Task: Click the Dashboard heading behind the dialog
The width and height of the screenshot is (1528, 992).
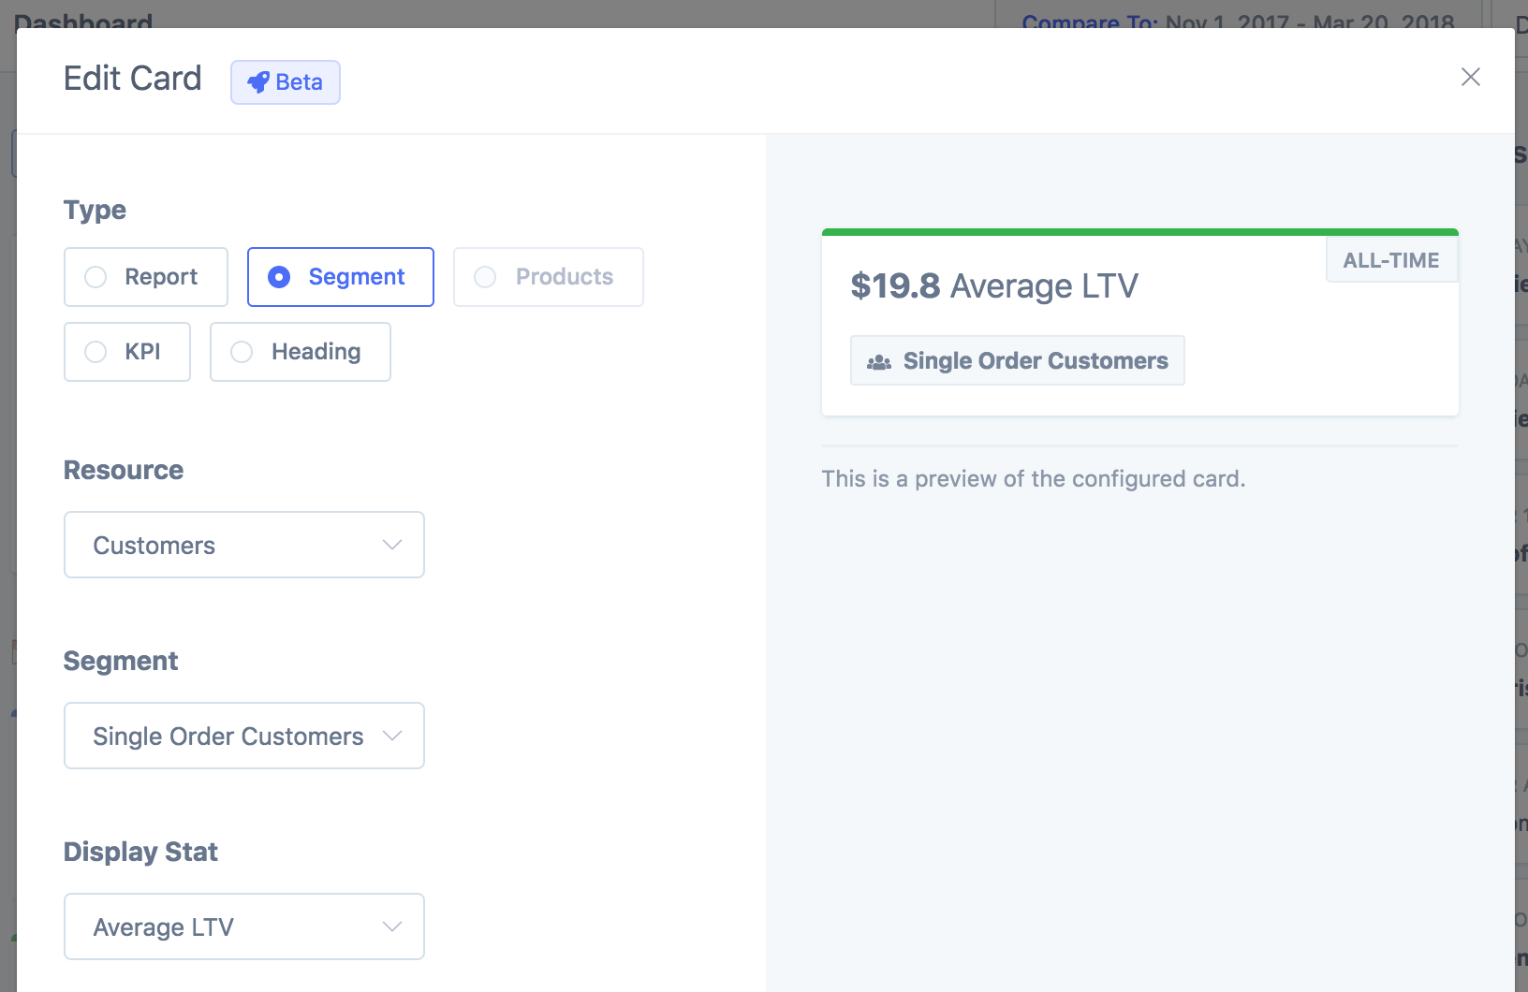Action: (83, 19)
